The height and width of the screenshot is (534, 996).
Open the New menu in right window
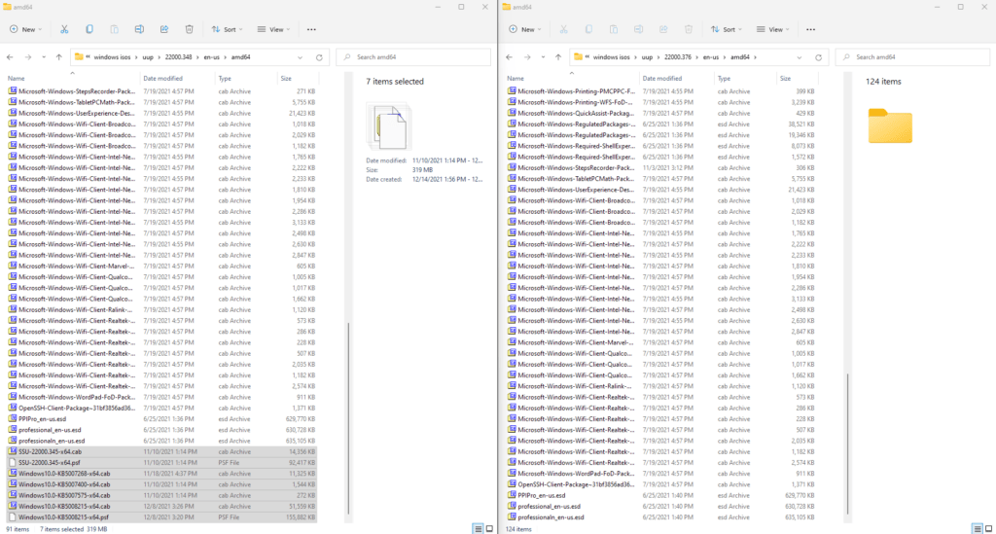point(524,29)
